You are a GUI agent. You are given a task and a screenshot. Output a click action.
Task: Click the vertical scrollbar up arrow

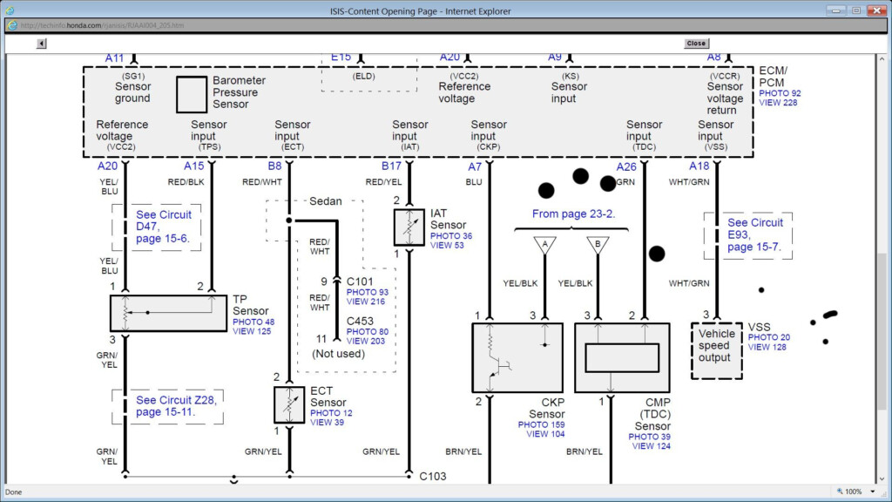[x=882, y=59]
